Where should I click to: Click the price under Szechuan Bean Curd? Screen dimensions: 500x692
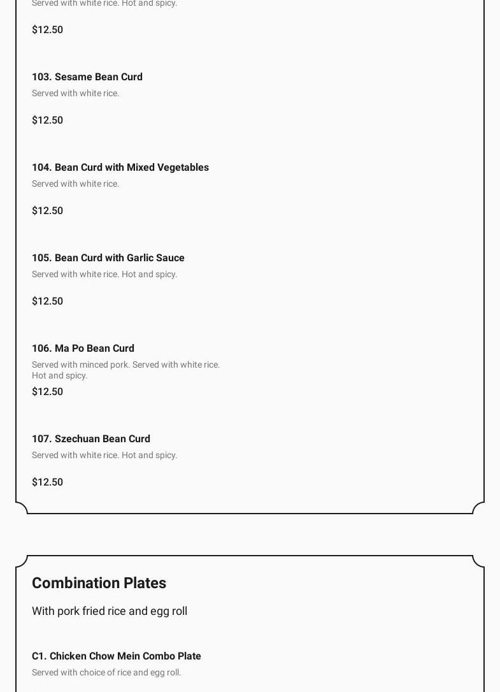(x=47, y=482)
